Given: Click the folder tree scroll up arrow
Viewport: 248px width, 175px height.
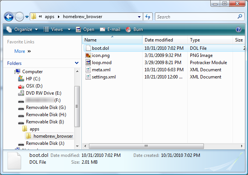Looking at the screenshot, I should point(77,71).
